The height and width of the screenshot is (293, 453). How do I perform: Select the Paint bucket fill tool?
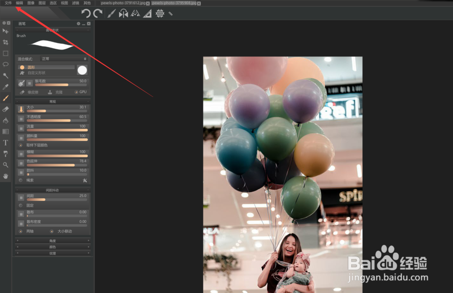click(x=5, y=121)
